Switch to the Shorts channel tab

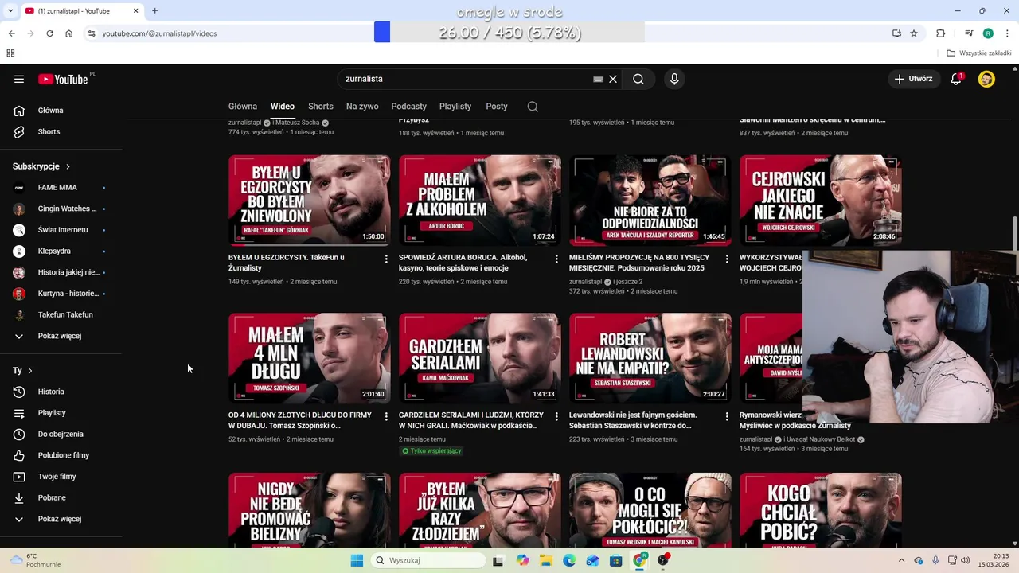pos(321,107)
